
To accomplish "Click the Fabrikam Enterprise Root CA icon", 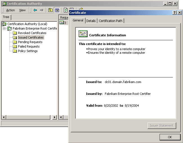I will pyautogui.click(x=10, y=28).
